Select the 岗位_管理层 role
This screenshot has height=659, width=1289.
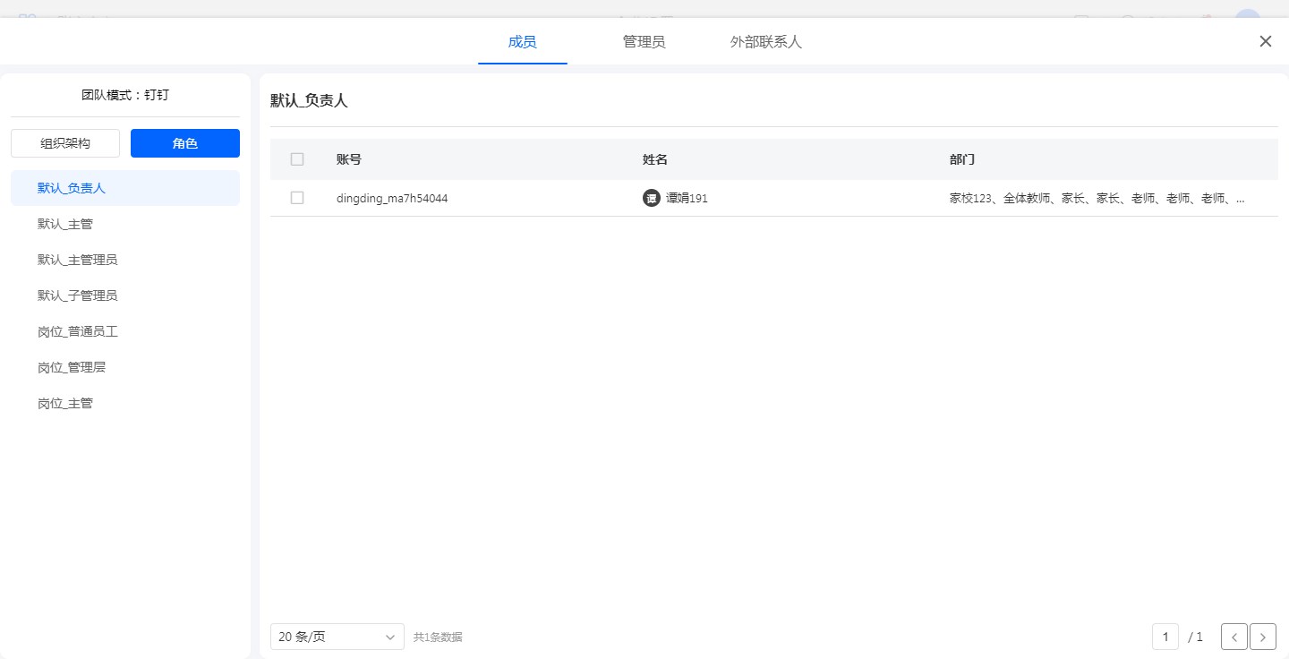[x=72, y=367]
